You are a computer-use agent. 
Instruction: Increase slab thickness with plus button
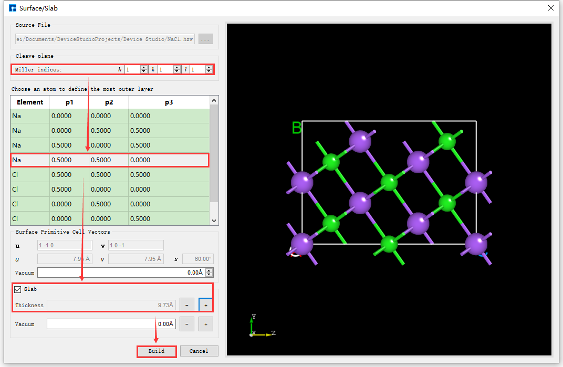tap(205, 305)
